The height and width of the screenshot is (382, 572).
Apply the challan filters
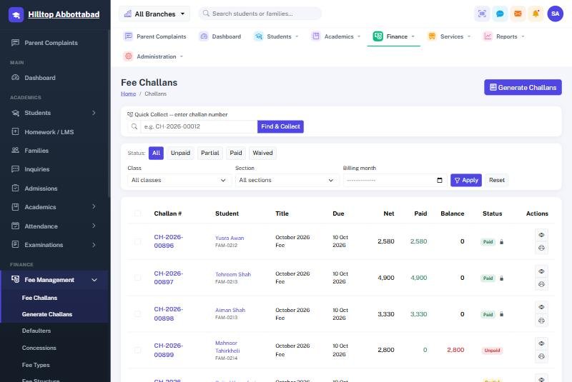(x=466, y=180)
